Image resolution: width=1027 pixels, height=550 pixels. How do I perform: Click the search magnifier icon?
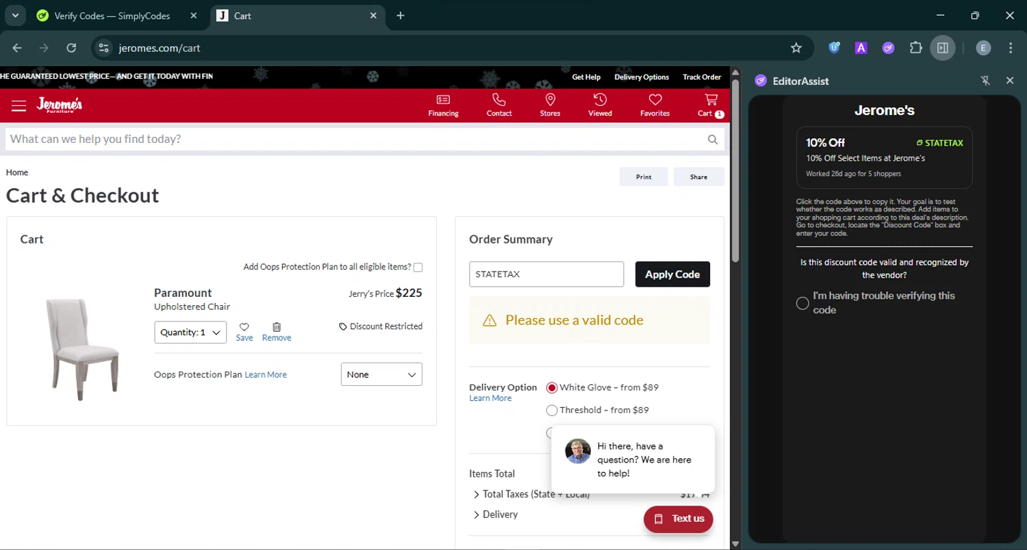(x=713, y=140)
